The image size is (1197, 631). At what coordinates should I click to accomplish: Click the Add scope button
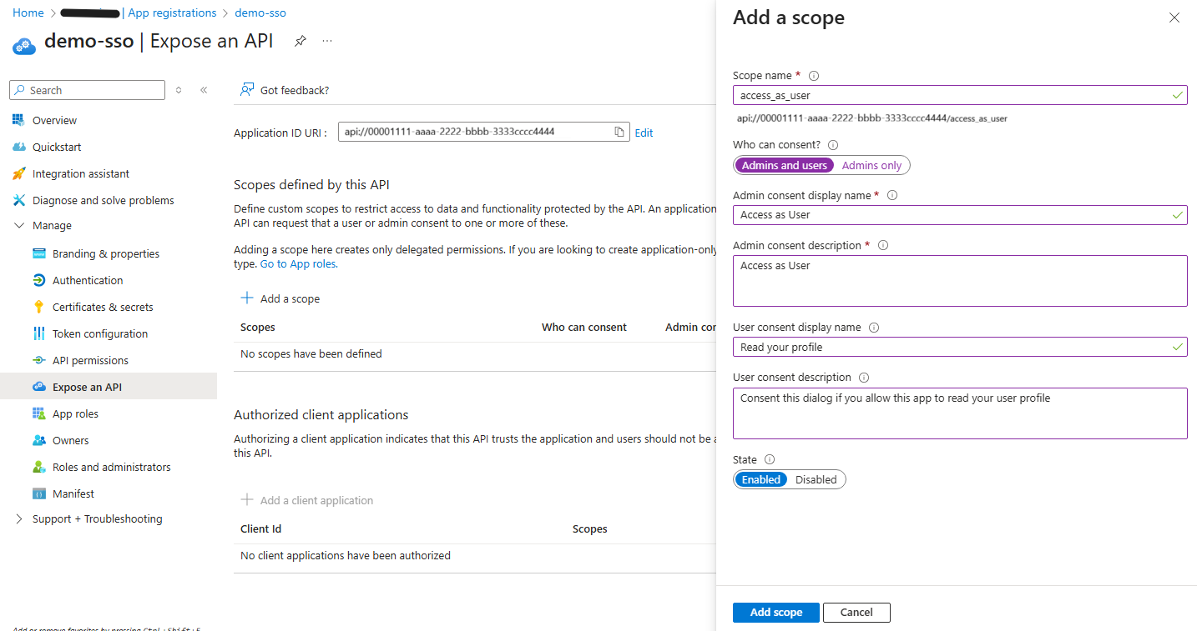775,612
